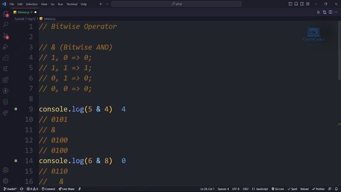Change encoding via UTF-8
The width and height of the screenshot is (341, 192).
pos(236,189)
